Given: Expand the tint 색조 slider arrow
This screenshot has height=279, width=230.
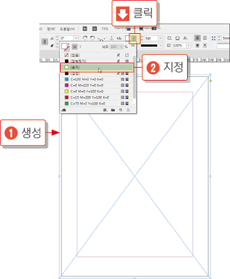Looking at the screenshot, I should [x=121, y=47].
